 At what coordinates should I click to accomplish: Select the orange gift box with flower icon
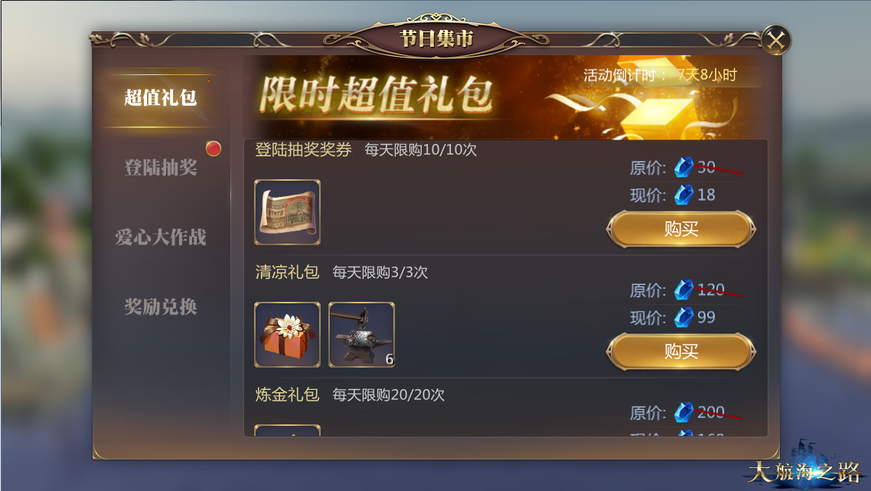click(287, 335)
